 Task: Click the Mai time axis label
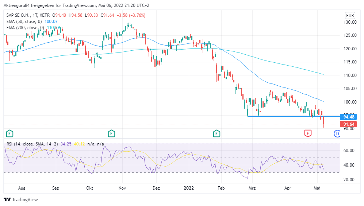coord(317,188)
